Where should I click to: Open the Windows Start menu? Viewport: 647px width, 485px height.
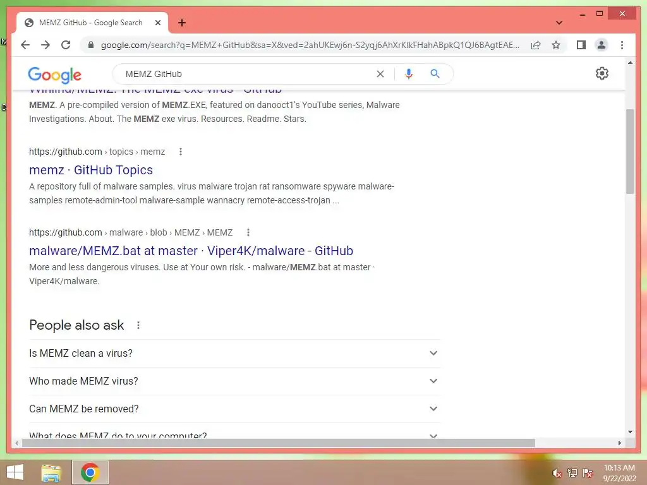click(15, 472)
